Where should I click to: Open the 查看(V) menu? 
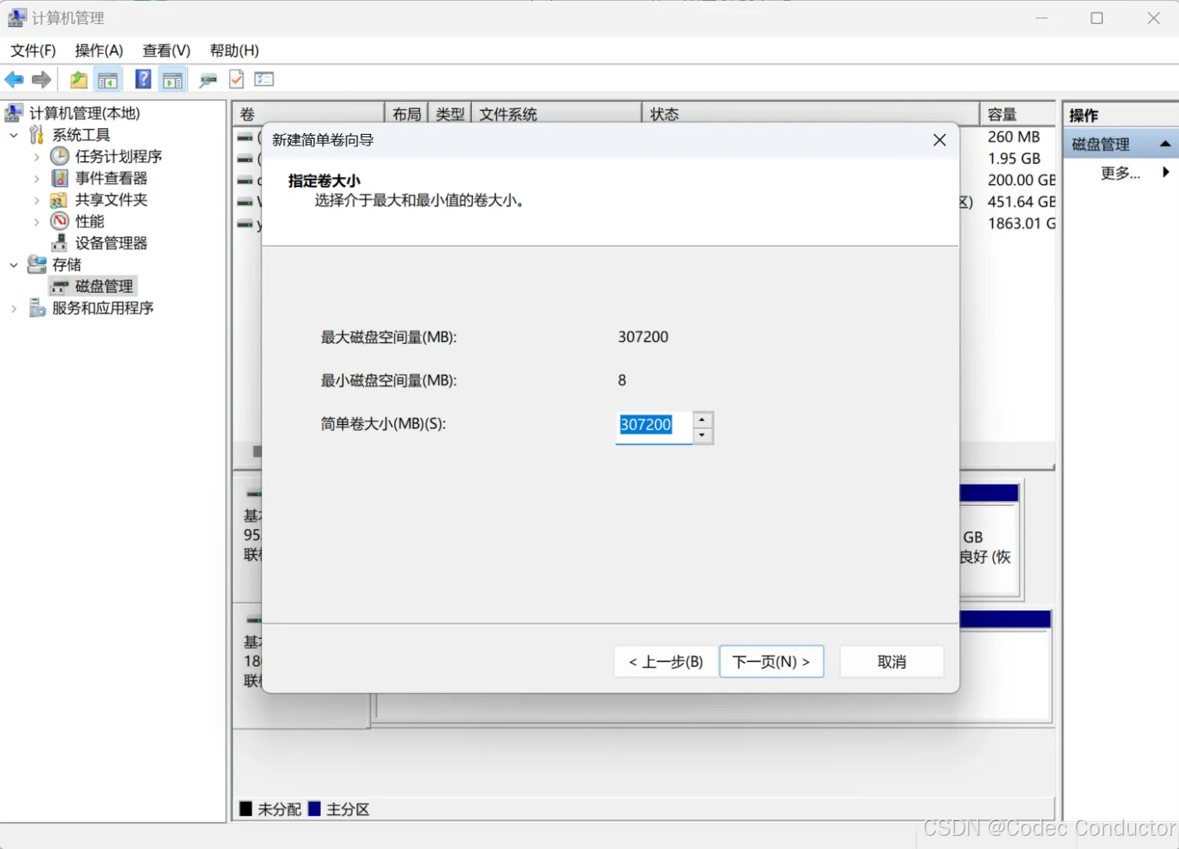(x=166, y=50)
